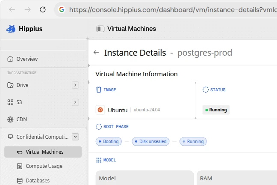277x185 pixels.
Task: Click the Ubuntu logo icon
Action: [x=100, y=110]
